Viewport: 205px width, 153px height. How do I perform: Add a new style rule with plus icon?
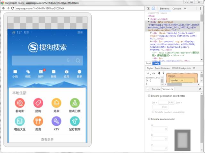pyautogui.click(x=148, y=73)
